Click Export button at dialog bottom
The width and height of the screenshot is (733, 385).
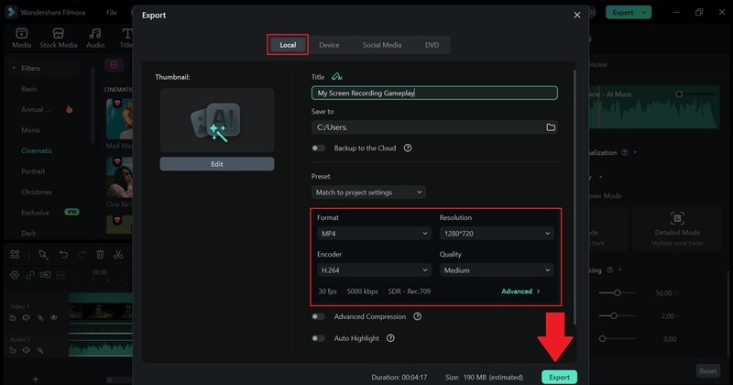(x=559, y=377)
